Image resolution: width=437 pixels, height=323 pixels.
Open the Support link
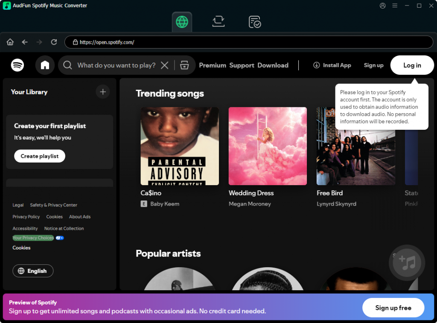242,65
